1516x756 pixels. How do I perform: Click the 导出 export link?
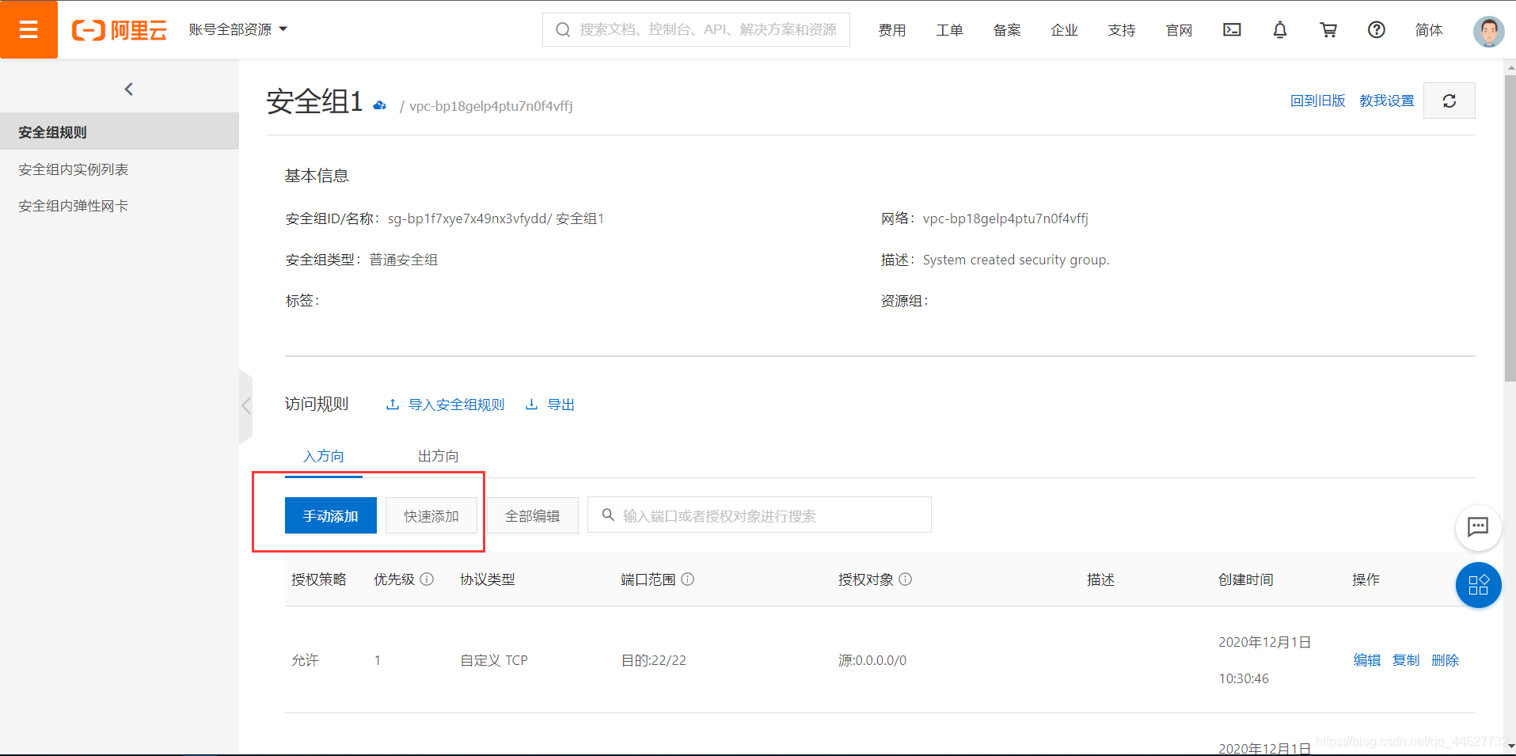[550, 405]
